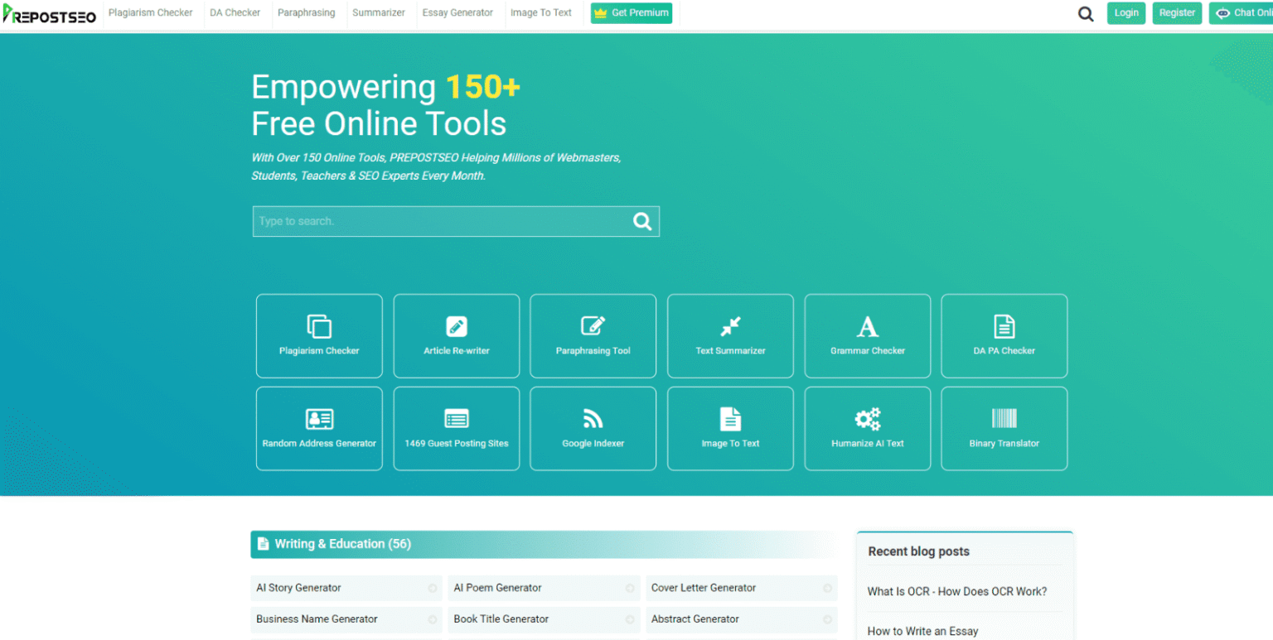The image size is (1273, 640).
Task: Open the Random Address Generator
Action: 319,428
